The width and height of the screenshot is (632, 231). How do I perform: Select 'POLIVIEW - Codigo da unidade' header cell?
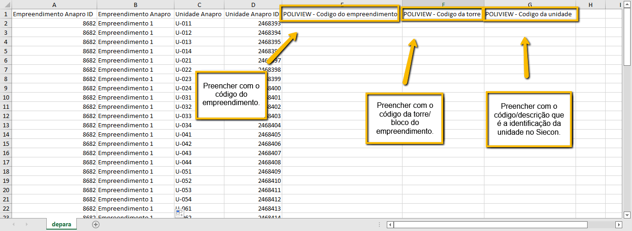tap(530, 14)
